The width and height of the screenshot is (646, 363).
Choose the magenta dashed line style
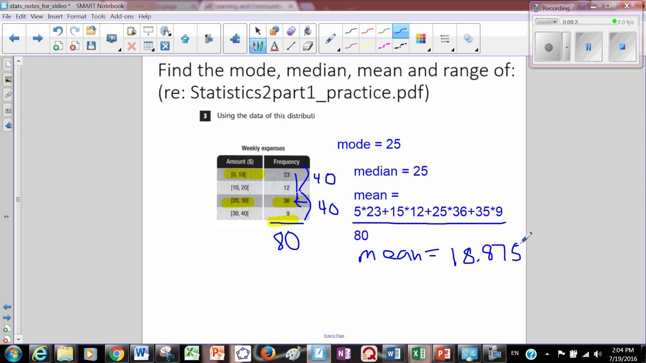click(x=384, y=46)
